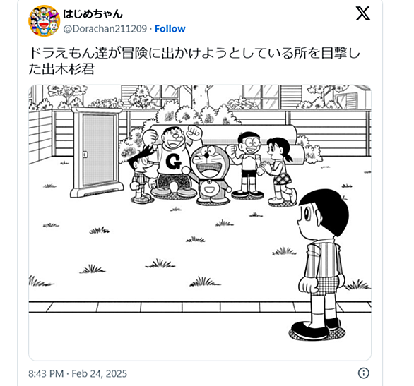Click the info circle icon
The height and width of the screenshot is (386, 414).
tap(364, 373)
